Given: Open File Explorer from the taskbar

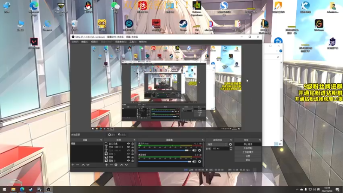Looking at the screenshot, I should [x=13, y=190].
